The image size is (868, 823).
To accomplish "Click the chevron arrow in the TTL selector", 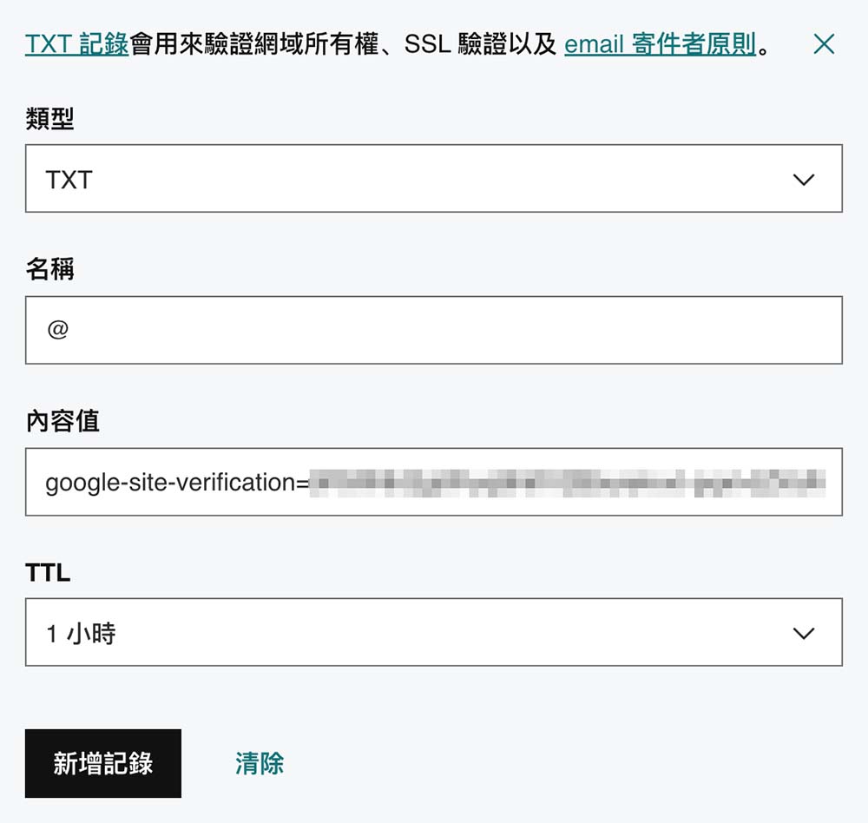I will (x=804, y=633).
